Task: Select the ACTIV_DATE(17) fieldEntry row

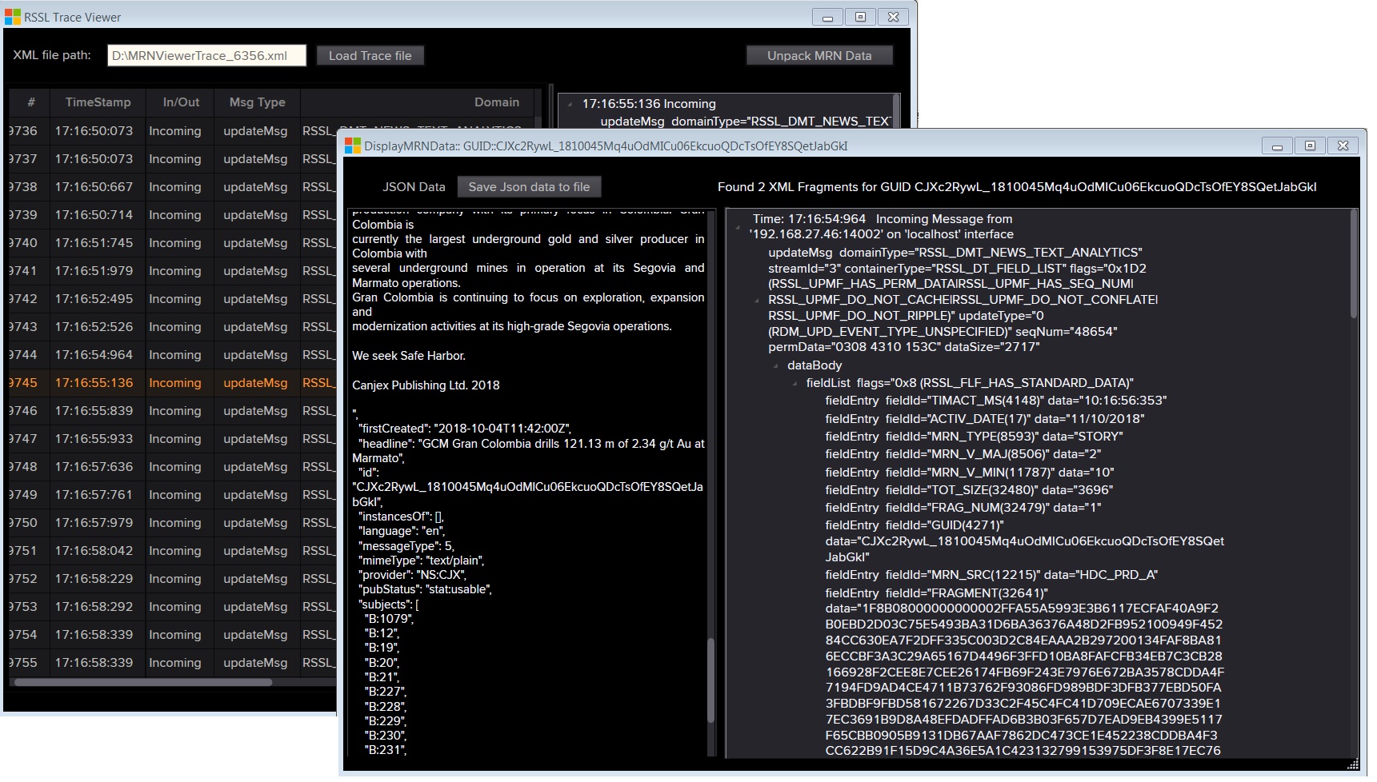Action: tap(985, 418)
